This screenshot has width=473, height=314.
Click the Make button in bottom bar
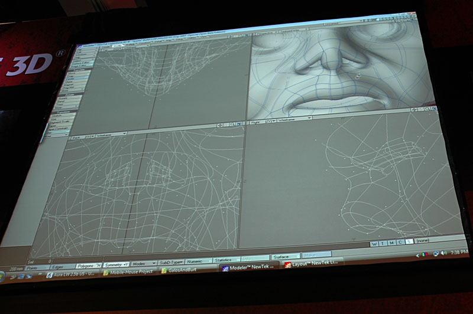[x=317, y=255]
